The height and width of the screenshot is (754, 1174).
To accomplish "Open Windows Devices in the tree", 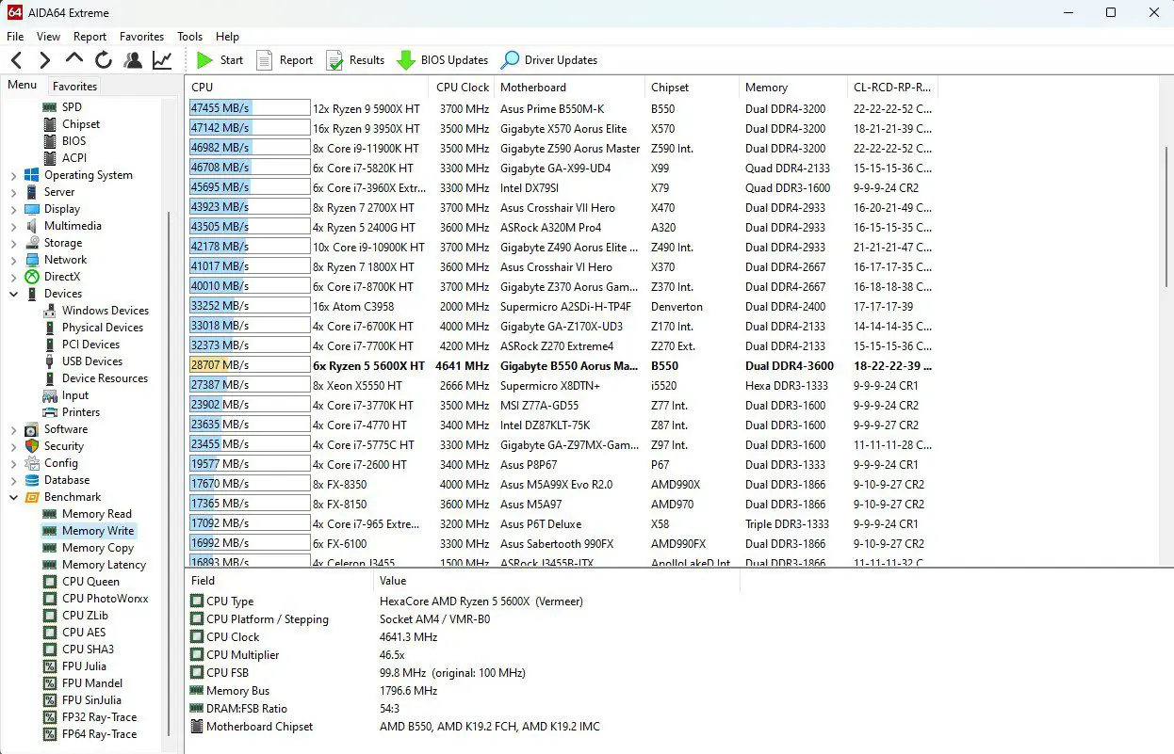I will click(106, 311).
